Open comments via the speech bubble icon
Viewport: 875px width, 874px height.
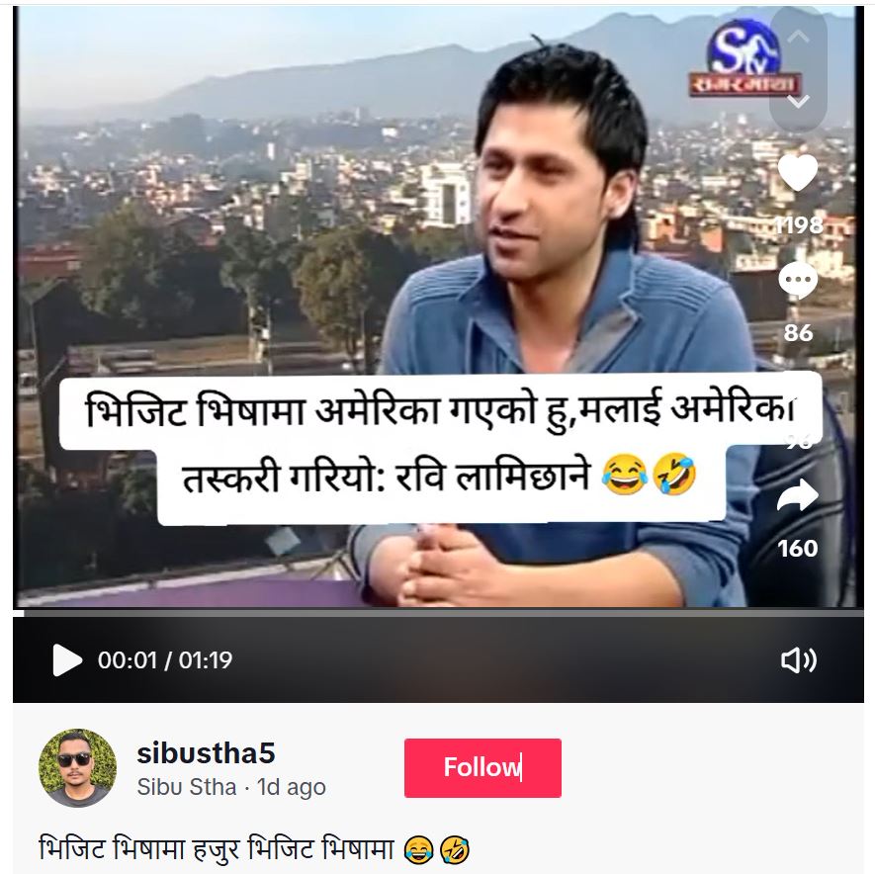point(798,280)
